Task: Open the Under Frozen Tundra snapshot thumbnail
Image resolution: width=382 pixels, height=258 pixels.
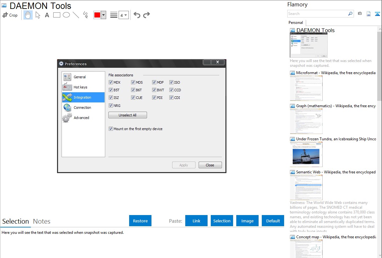Action: click(306, 154)
